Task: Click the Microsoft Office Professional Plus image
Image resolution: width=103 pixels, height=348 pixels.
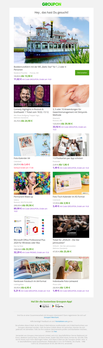Action: pos(32,226)
